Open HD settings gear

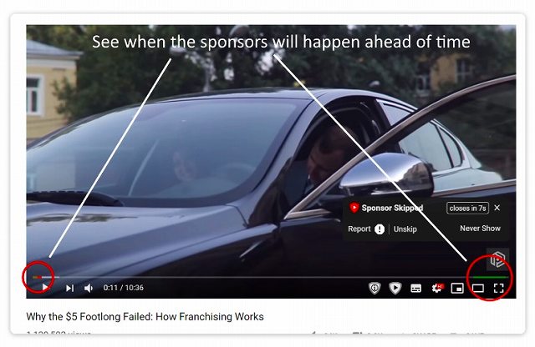(436, 288)
